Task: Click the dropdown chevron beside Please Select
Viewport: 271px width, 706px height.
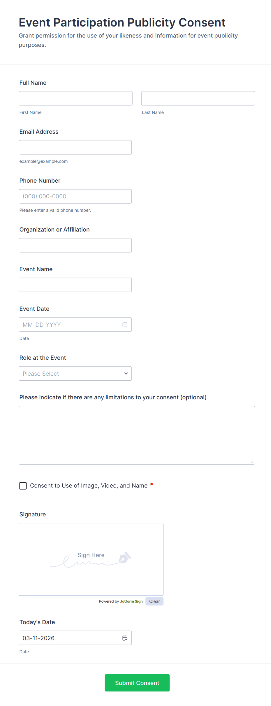Action: click(x=126, y=373)
